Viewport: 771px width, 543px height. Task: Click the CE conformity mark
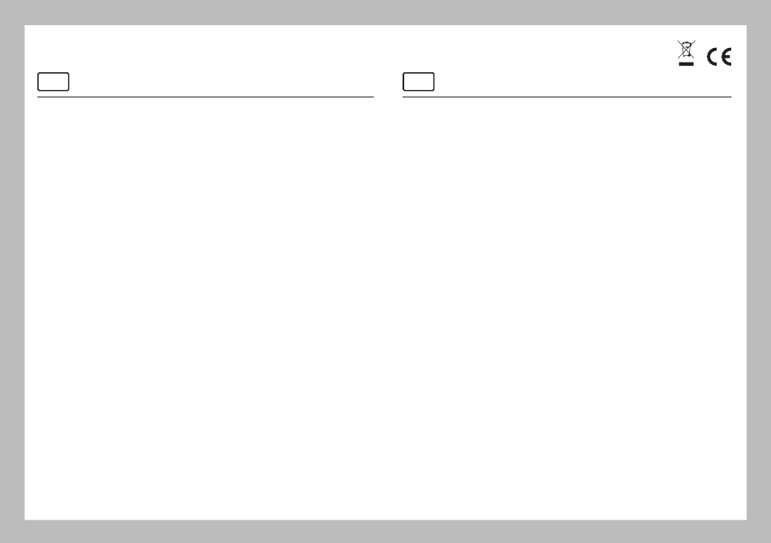coord(719,57)
